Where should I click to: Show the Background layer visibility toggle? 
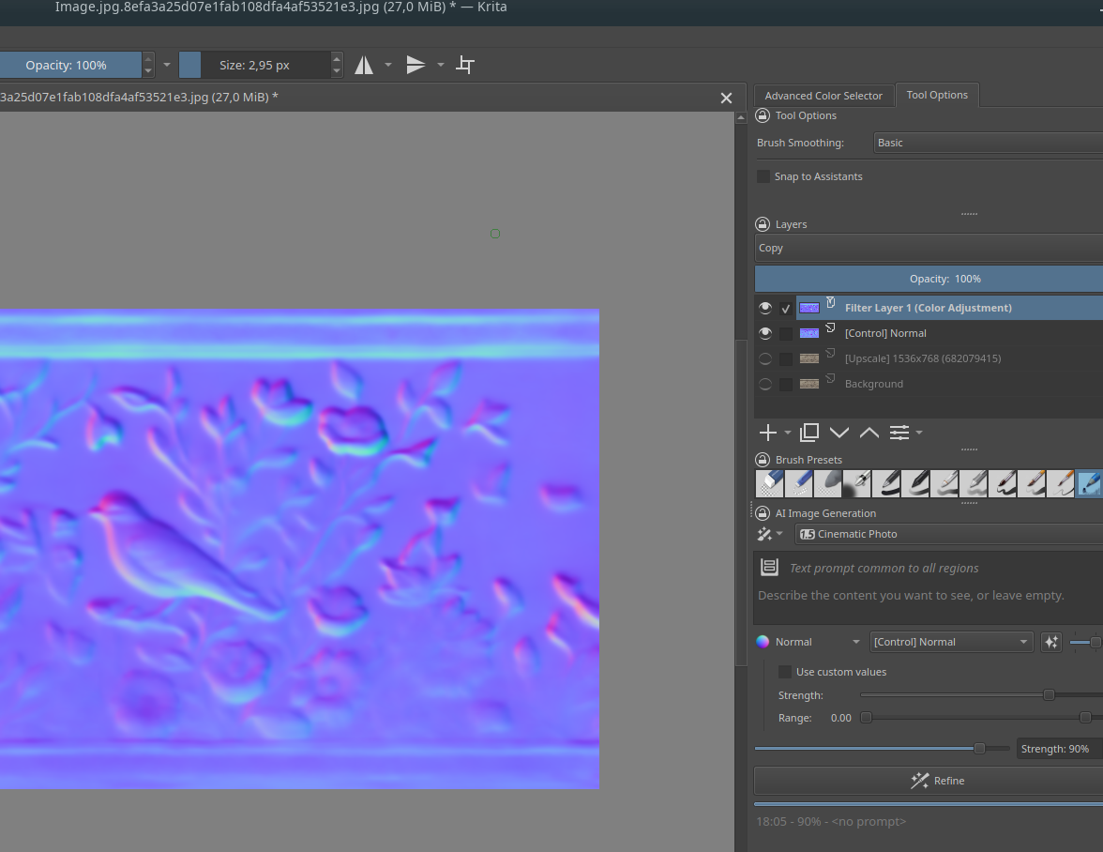(x=765, y=384)
